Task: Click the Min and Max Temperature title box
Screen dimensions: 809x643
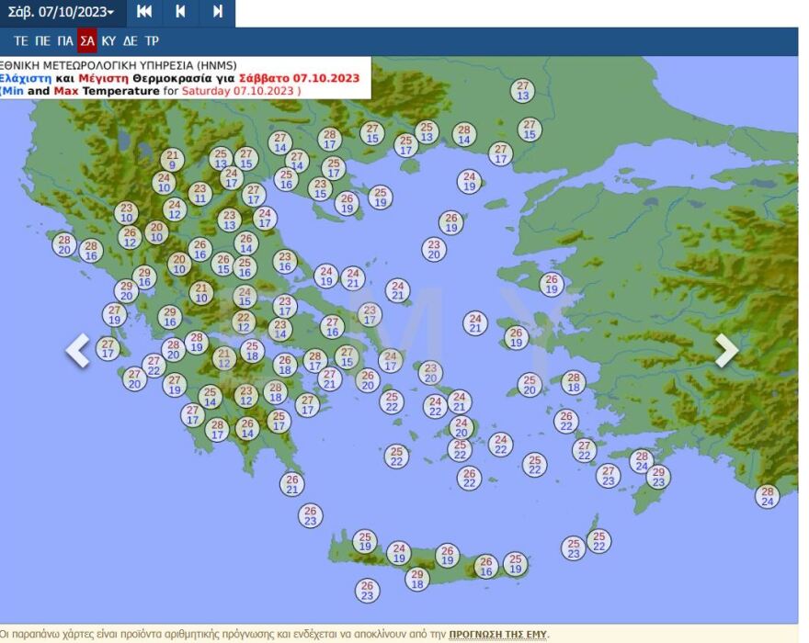Action: coord(185,78)
